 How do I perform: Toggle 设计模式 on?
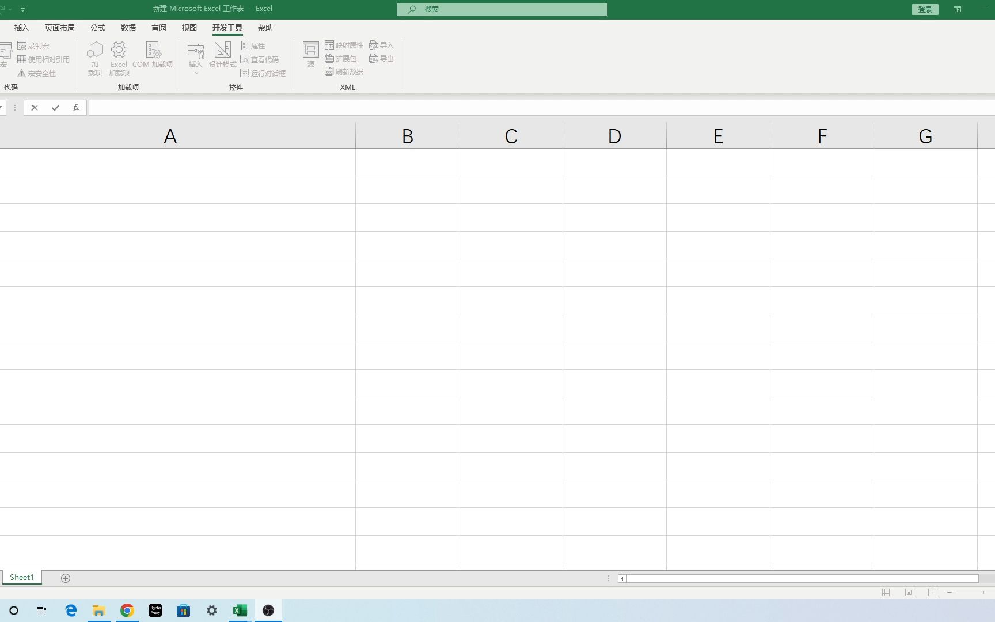pyautogui.click(x=222, y=56)
